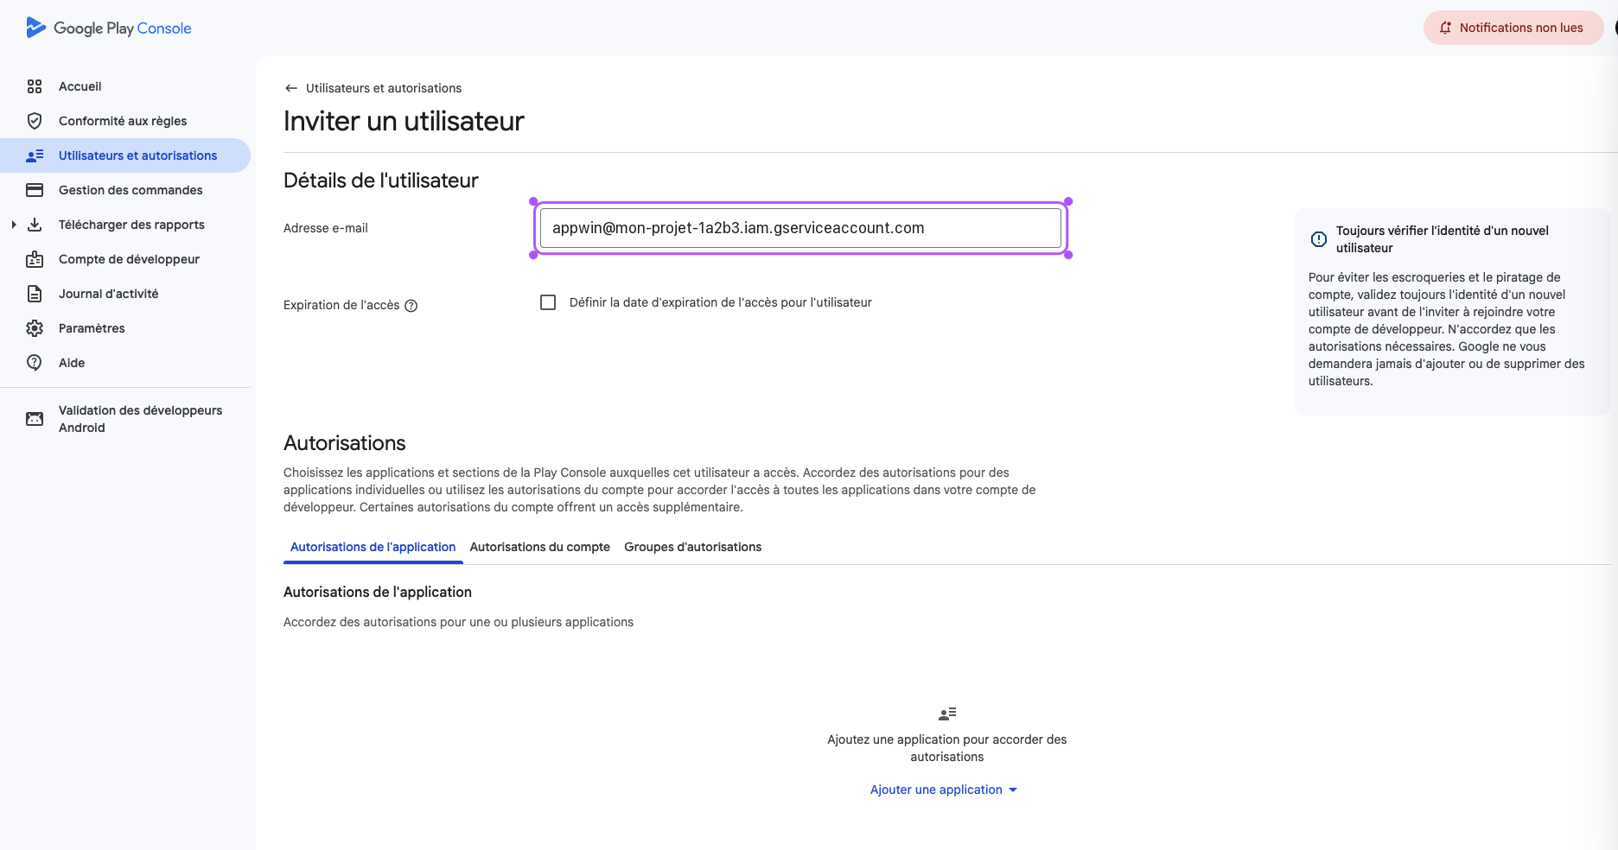Open Paramètres sidebar link
Viewport: 1618px width, 850px height.
(125, 328)
